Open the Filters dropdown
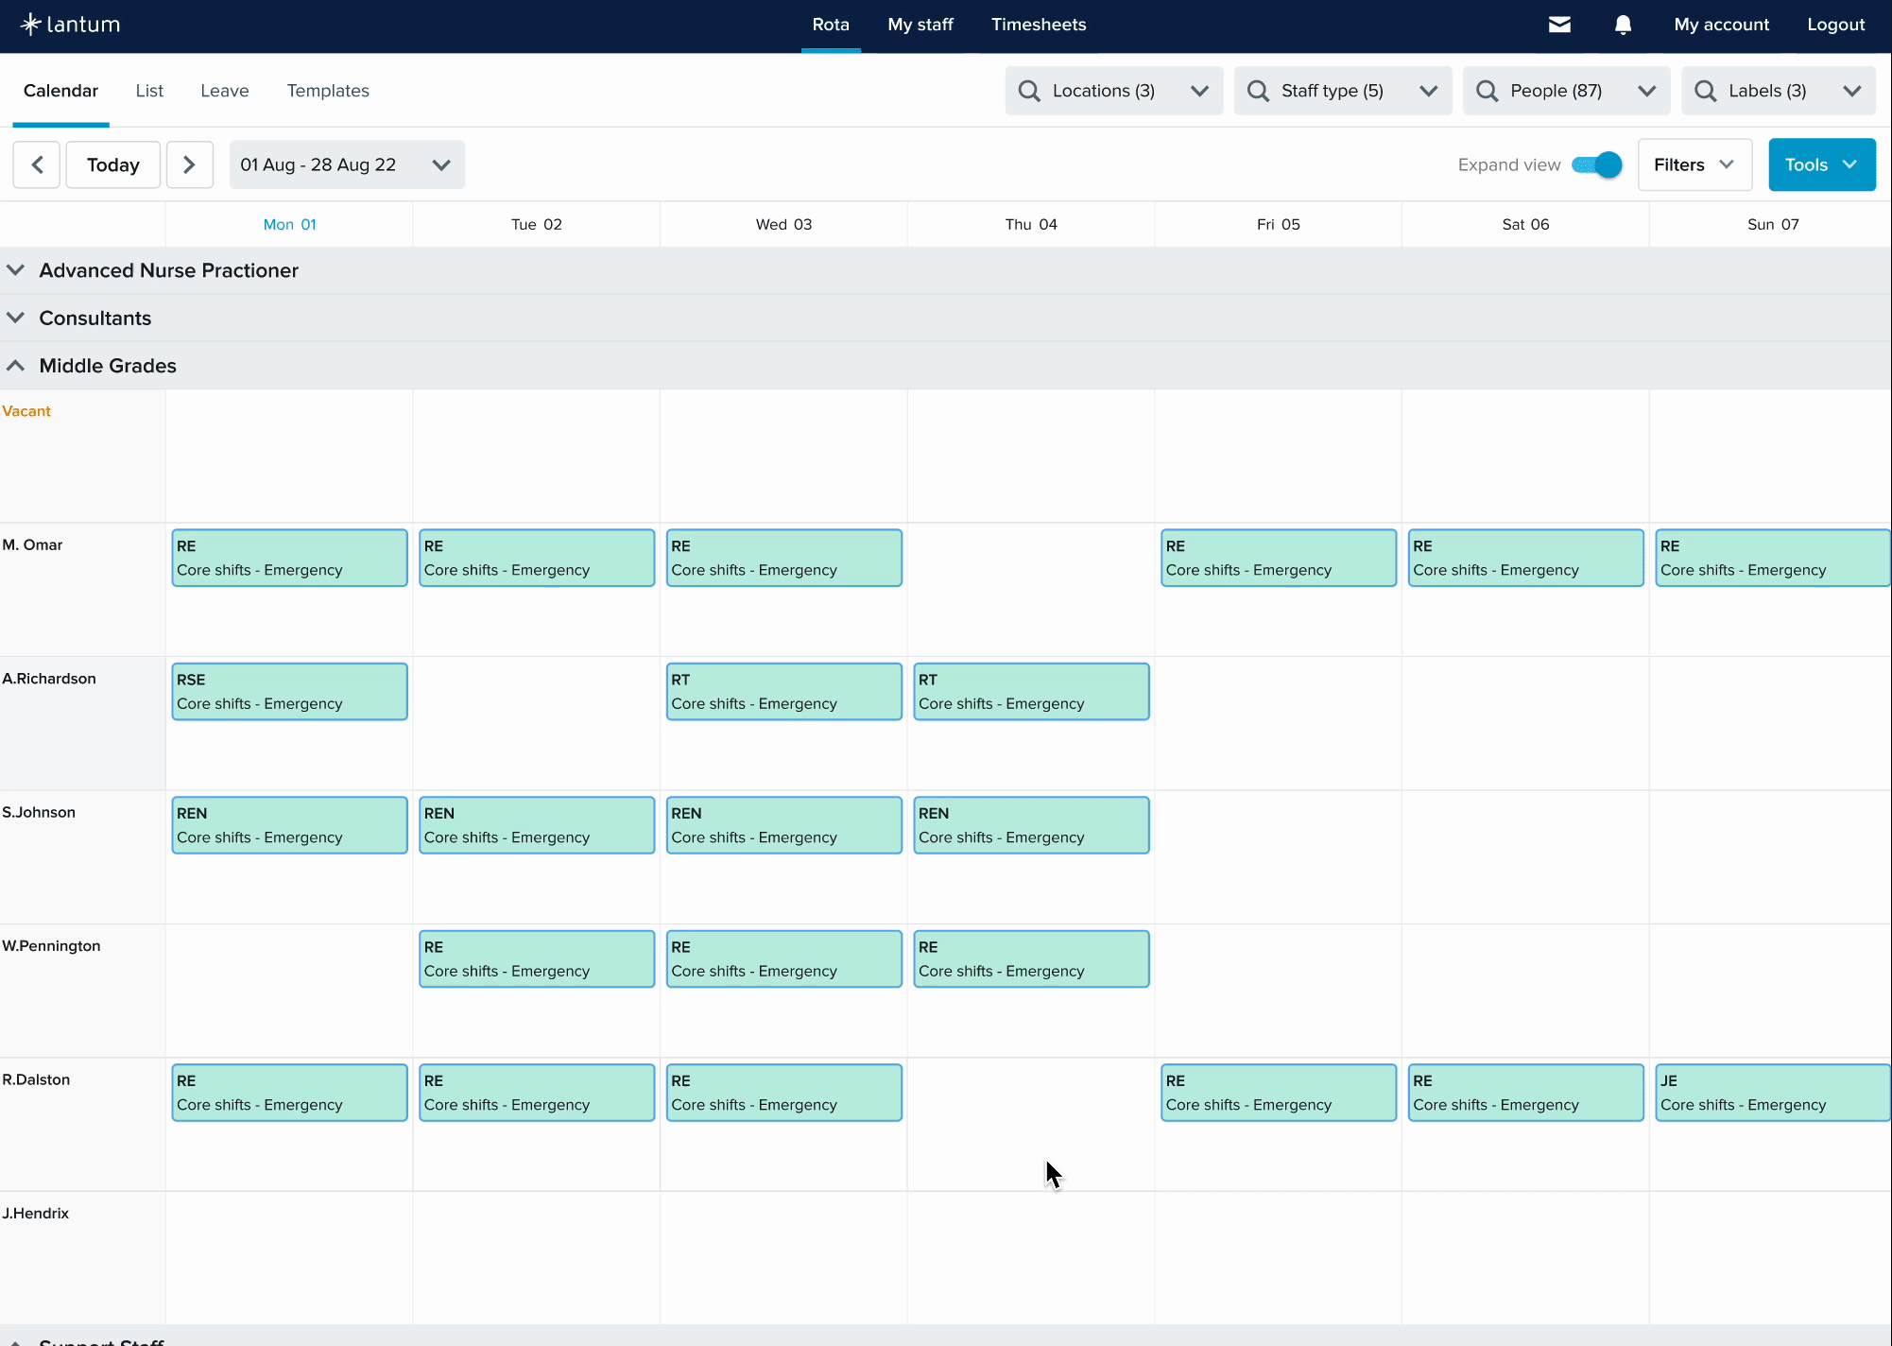Image resolution: width=1892 pixels, height=1346 pixels. (x=1694, y=164)
